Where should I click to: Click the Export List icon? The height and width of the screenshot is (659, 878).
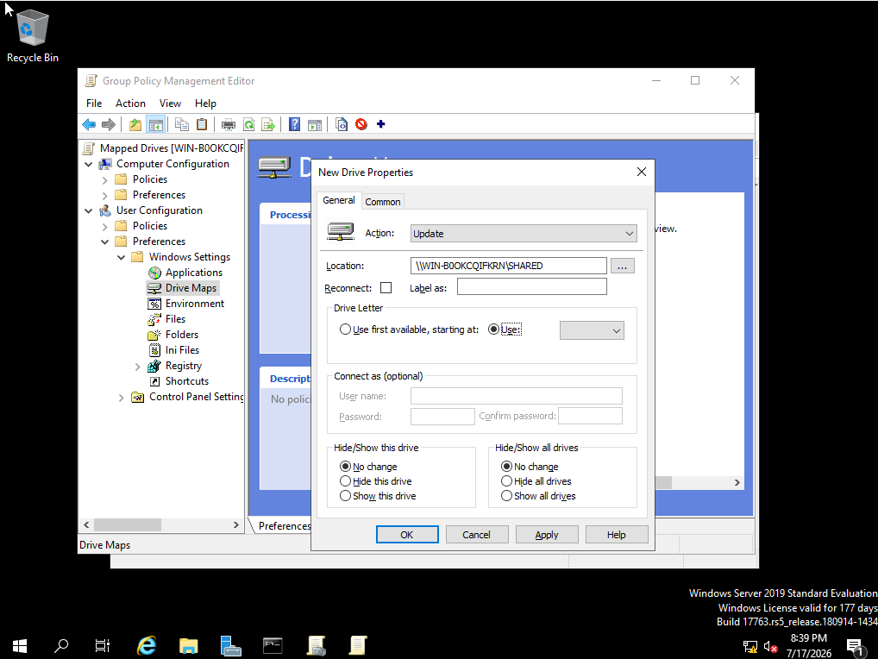269,124
